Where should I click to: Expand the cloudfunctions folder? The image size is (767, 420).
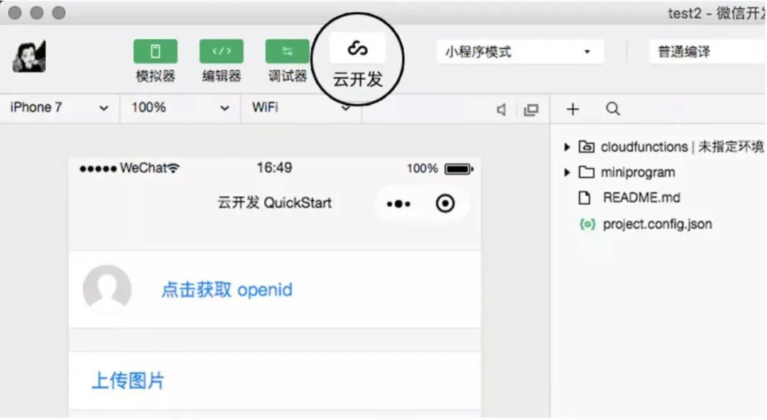point(566,146)
